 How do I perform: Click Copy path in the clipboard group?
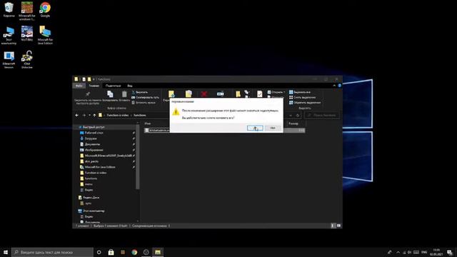(146, 97)
